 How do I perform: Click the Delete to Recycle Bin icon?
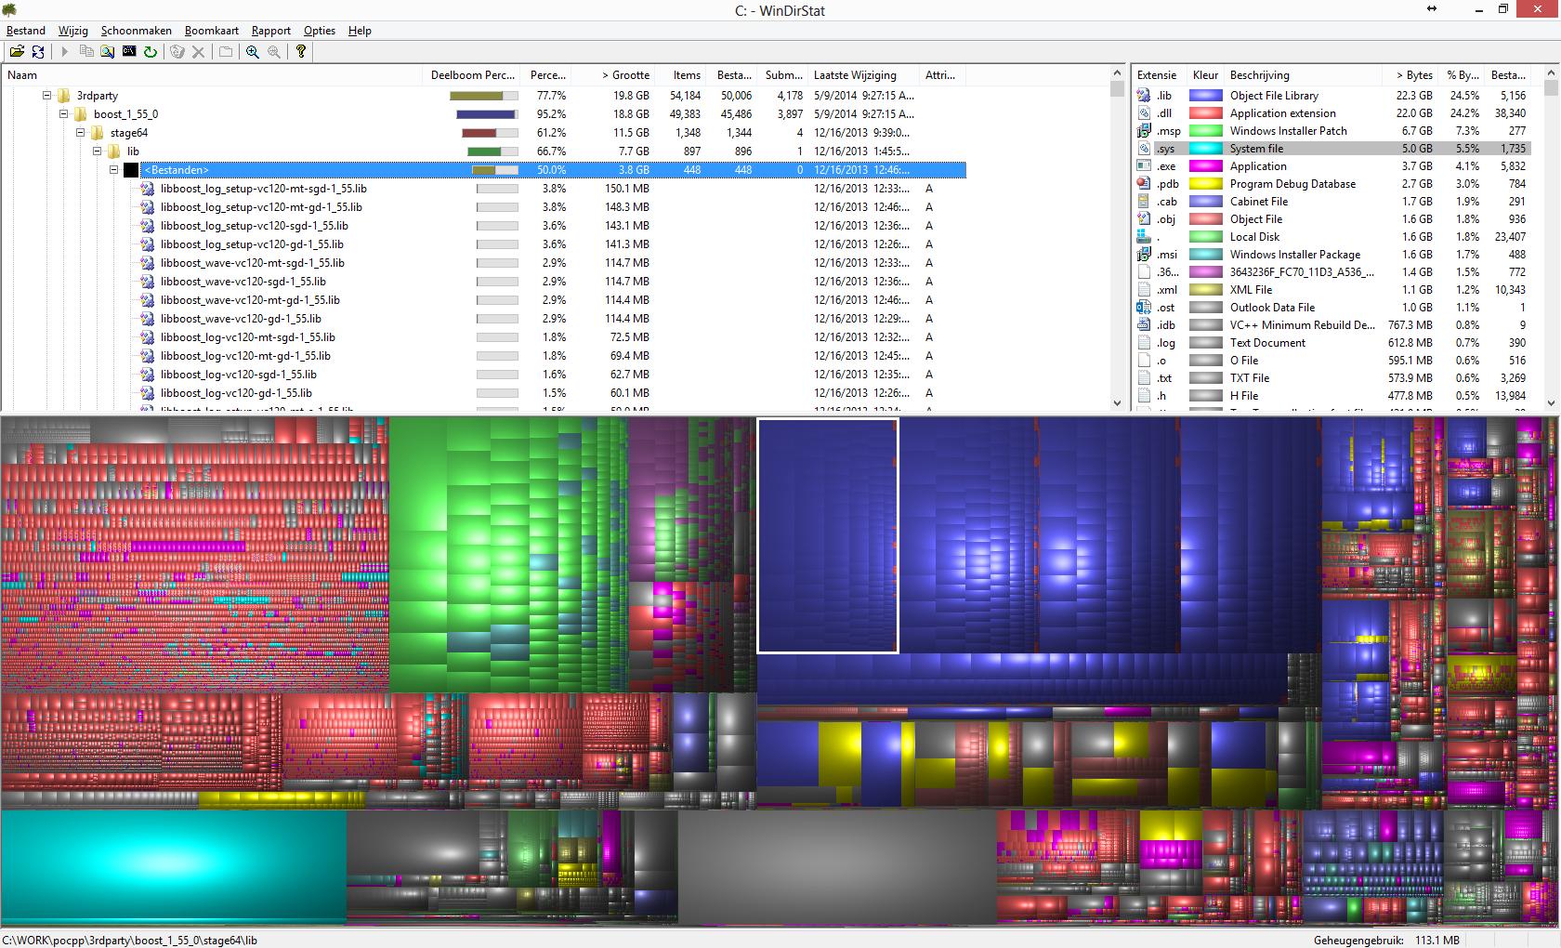point(177,52)
